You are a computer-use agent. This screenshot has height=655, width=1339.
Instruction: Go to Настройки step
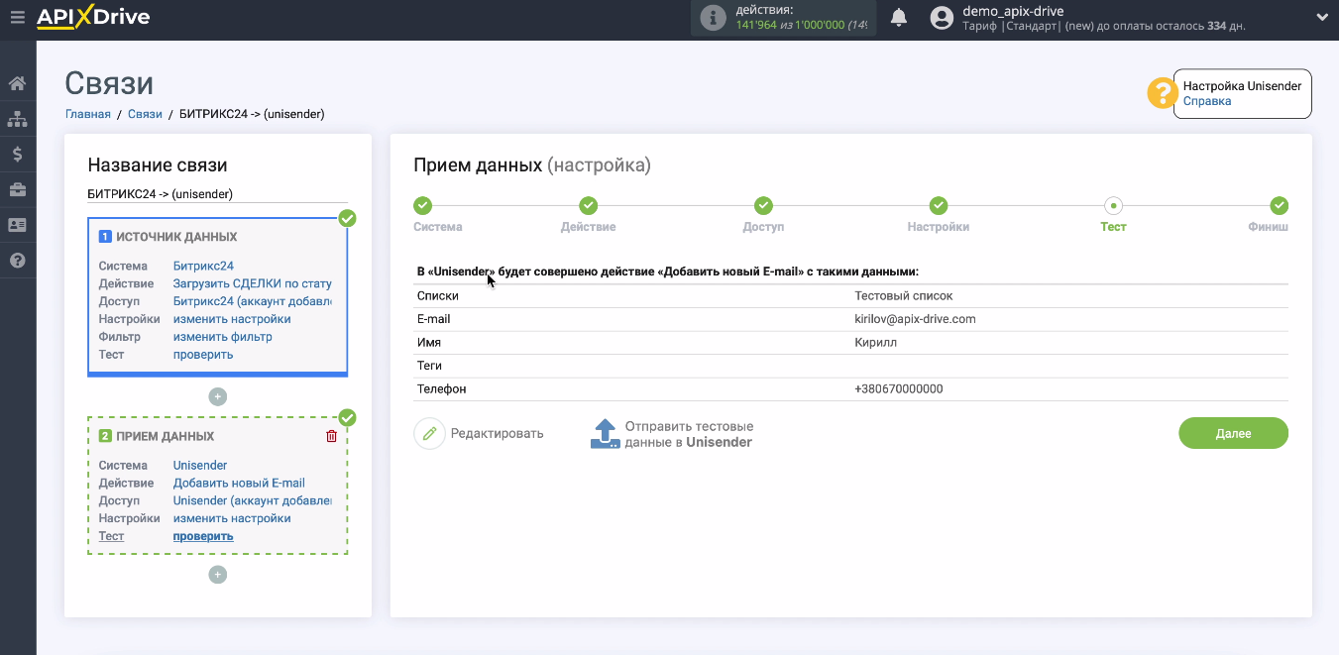939,206
